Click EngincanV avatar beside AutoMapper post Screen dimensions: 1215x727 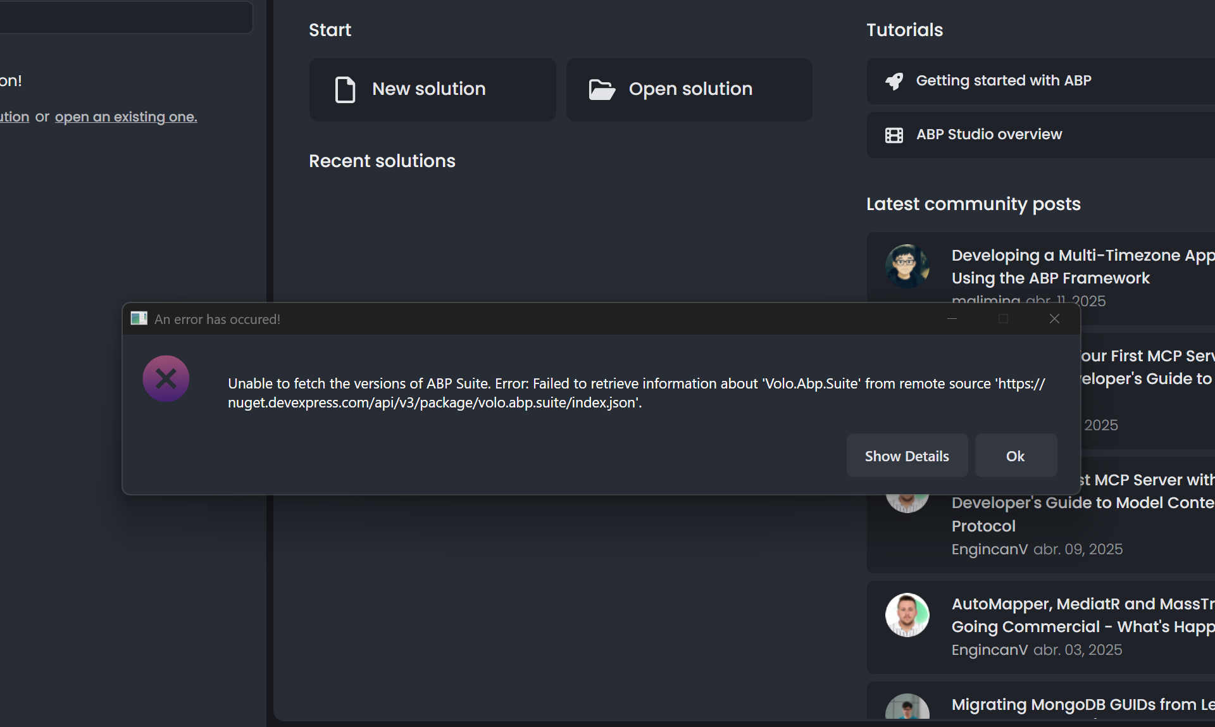pyautogui.click(x=907, y=615)
